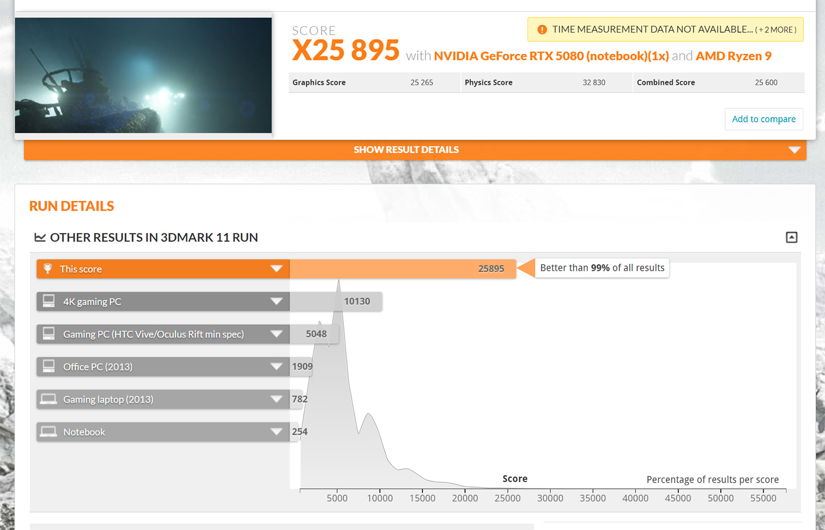Click the SHOW RESULT DETAILS label
Image resolution: width=825 pixels, height=530 pixels.
(x=406, y=150)
